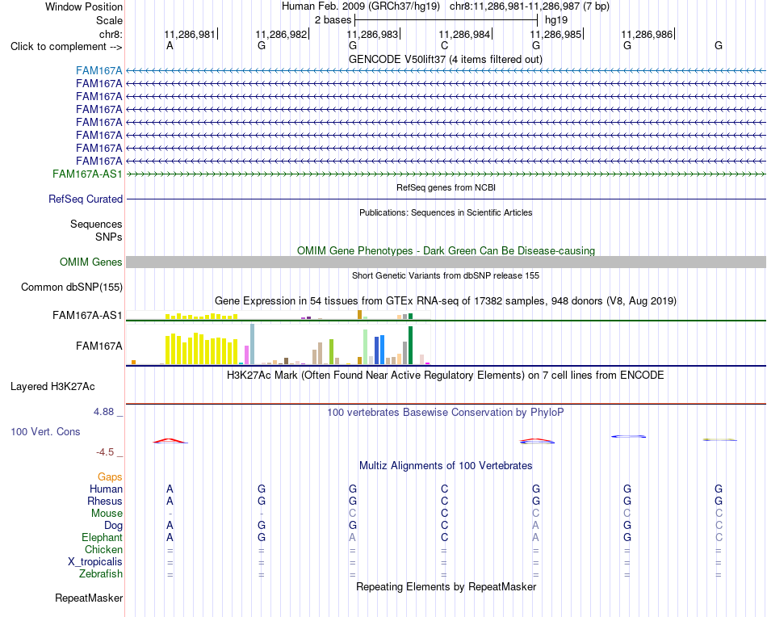The height and width of the screenshot is (617, 767).
Task: Select the RefSeq Curated track label
Action: (86, 199)
